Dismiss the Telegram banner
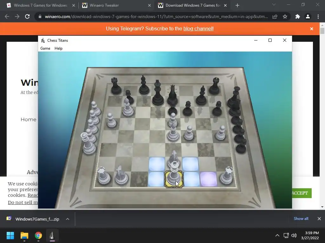 click(312, 29)
